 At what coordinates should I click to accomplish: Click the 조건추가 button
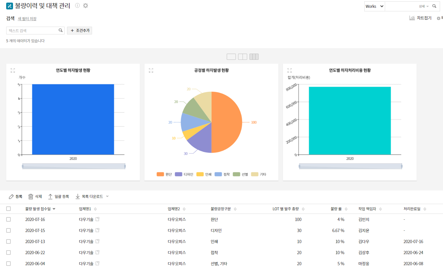[x=80, y=31]
